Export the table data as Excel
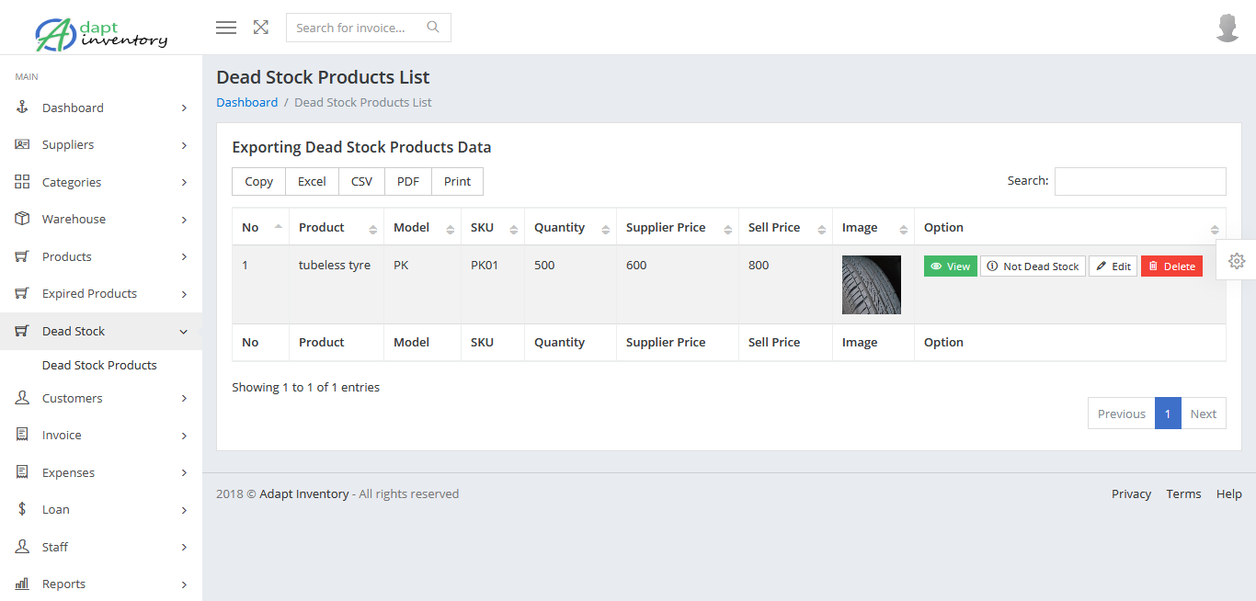 (x=312, y=181)
